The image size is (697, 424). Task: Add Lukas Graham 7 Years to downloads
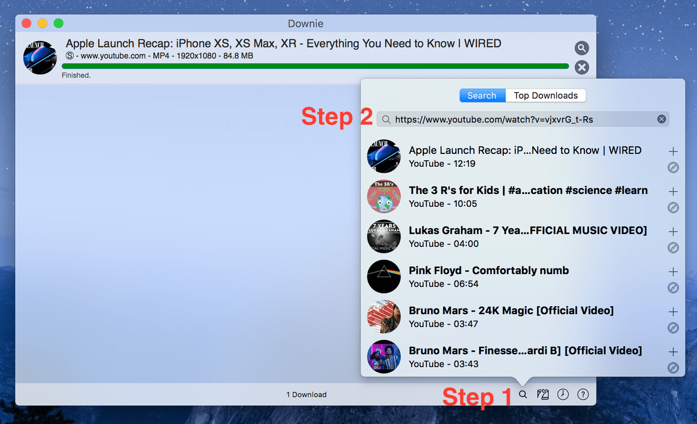tap(673, 232)
